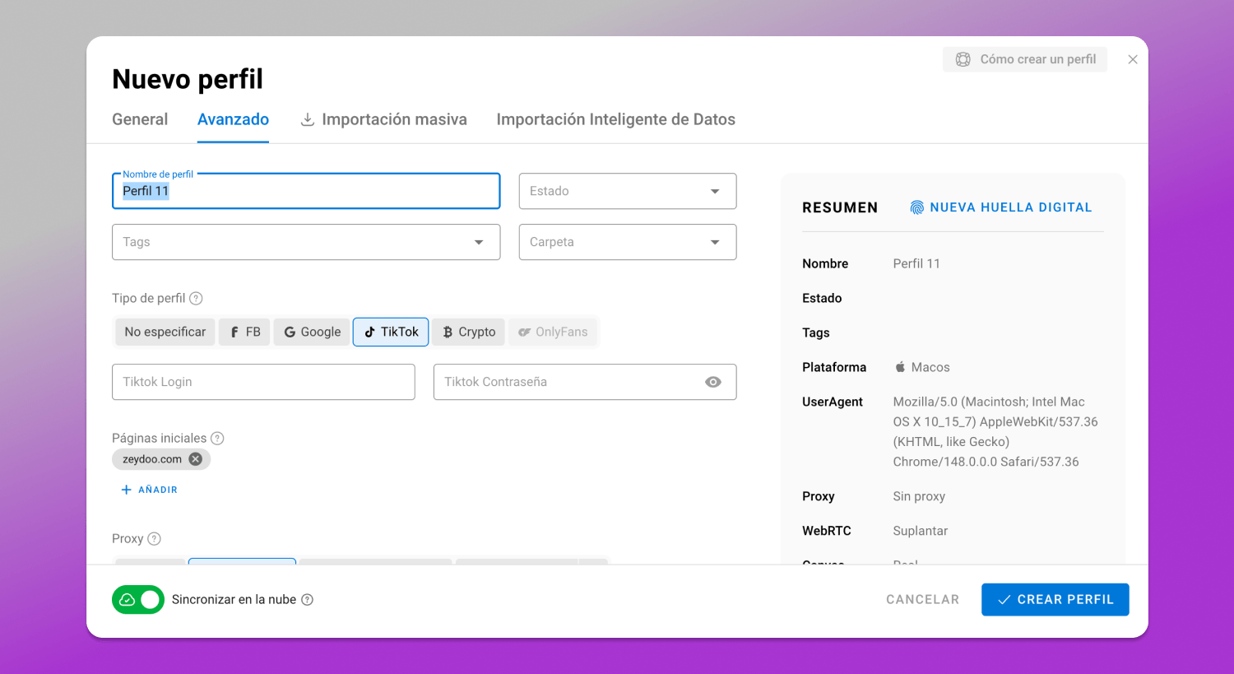Viewport: 1234px width, 674px height.
Task: Click the Nombre de perfil input field
Action: pyautogui.click(x=306, y=191)
